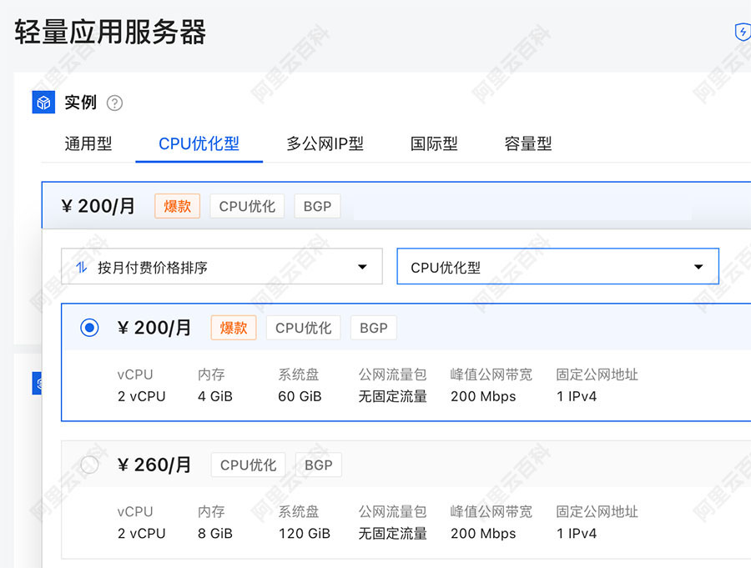This screenshot has width=751, height=568.
Task: Click the chevron arrow of the sorting dropdown
Action: 362,266
